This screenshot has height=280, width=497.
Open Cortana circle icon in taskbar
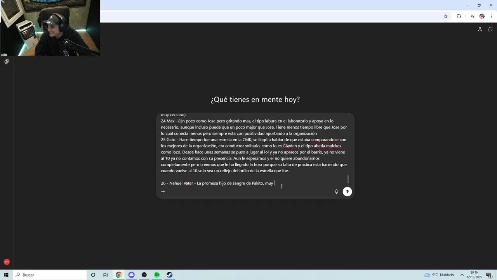(x=93, y=275)
